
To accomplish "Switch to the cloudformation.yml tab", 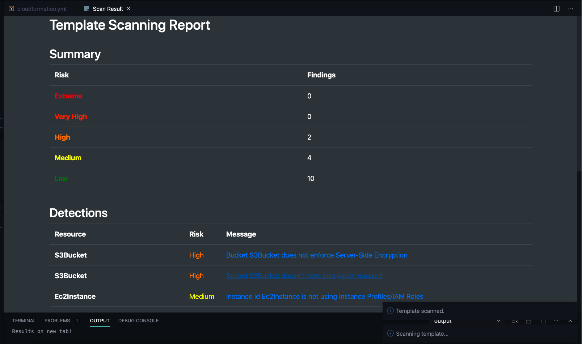I will tap(38, 9).
